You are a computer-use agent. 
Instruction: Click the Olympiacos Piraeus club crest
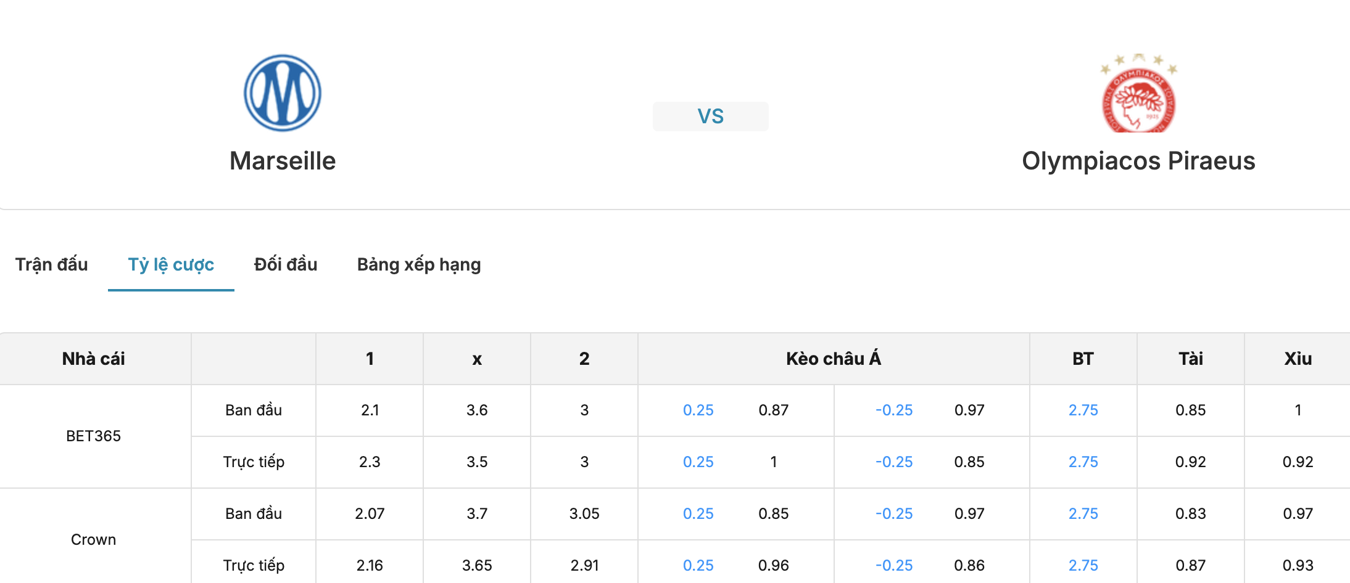pyautogui.click(x=1139, y=93)
